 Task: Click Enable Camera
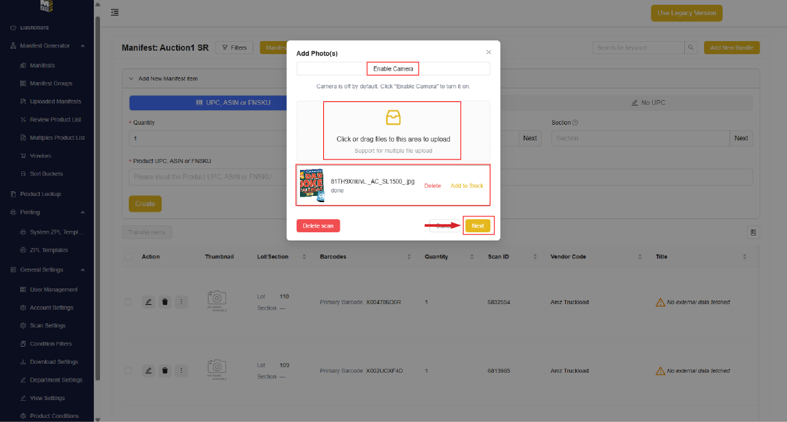point(392,69)
